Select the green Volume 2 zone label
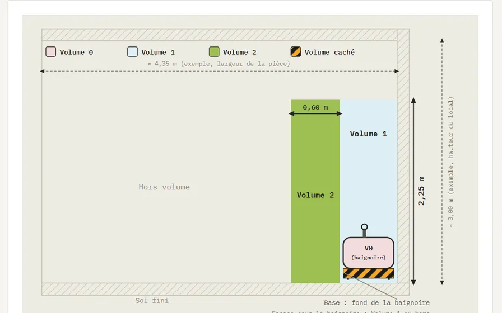 (315, 195)
